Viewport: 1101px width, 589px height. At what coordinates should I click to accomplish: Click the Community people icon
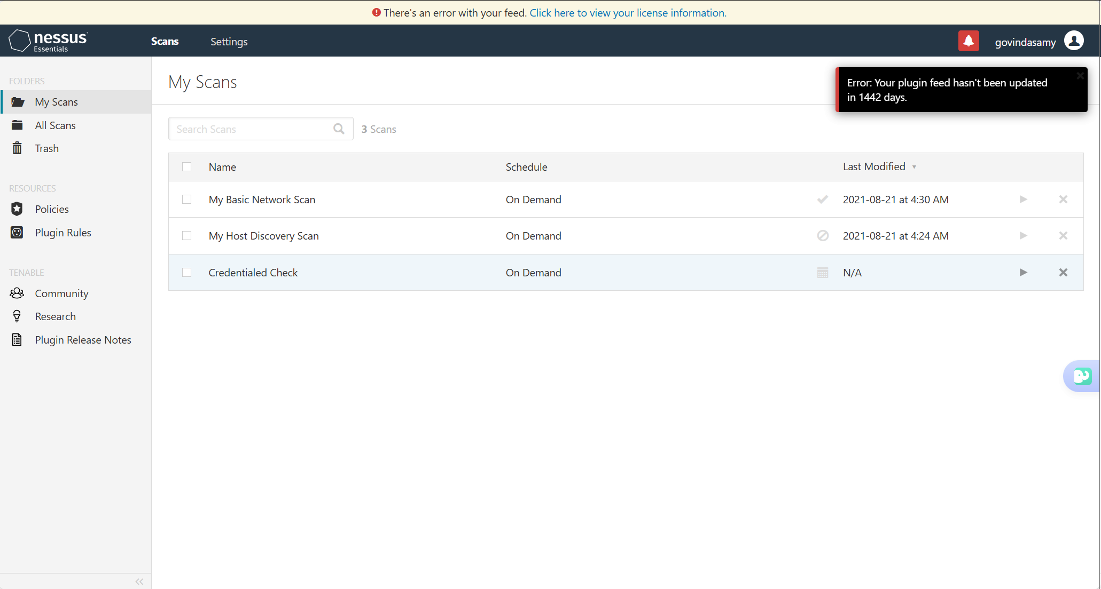tap(17, 293)
